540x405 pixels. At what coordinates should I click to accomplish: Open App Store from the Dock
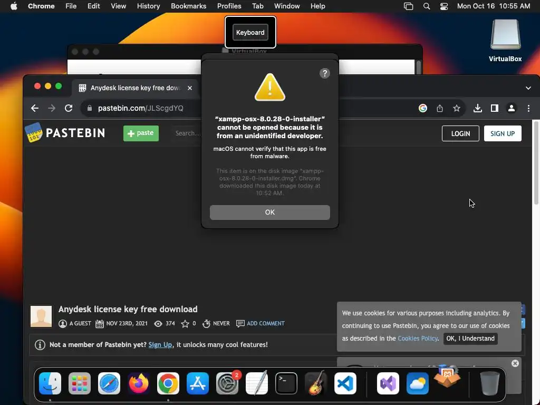point(198,383)
